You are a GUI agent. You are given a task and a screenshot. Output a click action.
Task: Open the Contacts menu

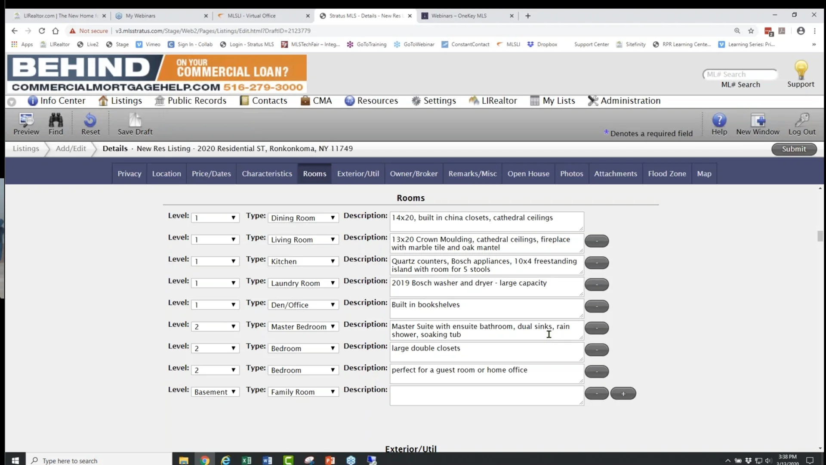click(263, 101)
